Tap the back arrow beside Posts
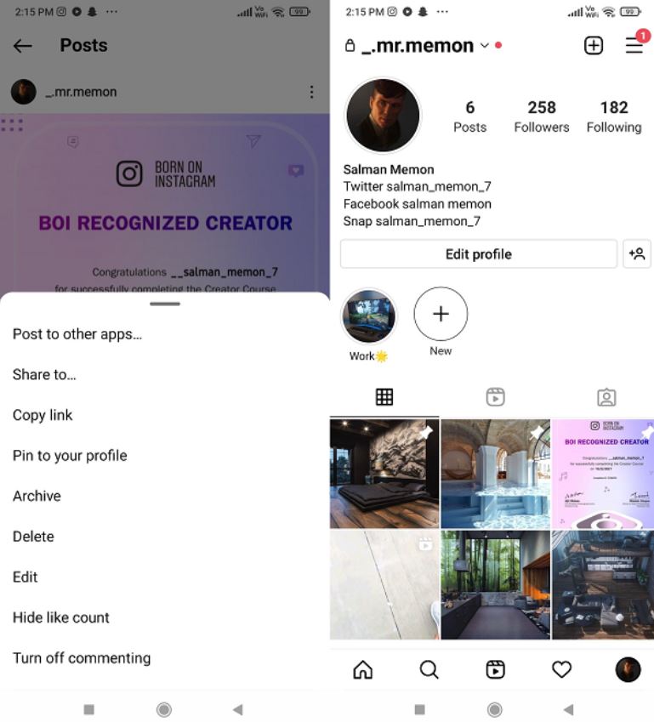This screenshot has height=722, width=654. [23, 46]
